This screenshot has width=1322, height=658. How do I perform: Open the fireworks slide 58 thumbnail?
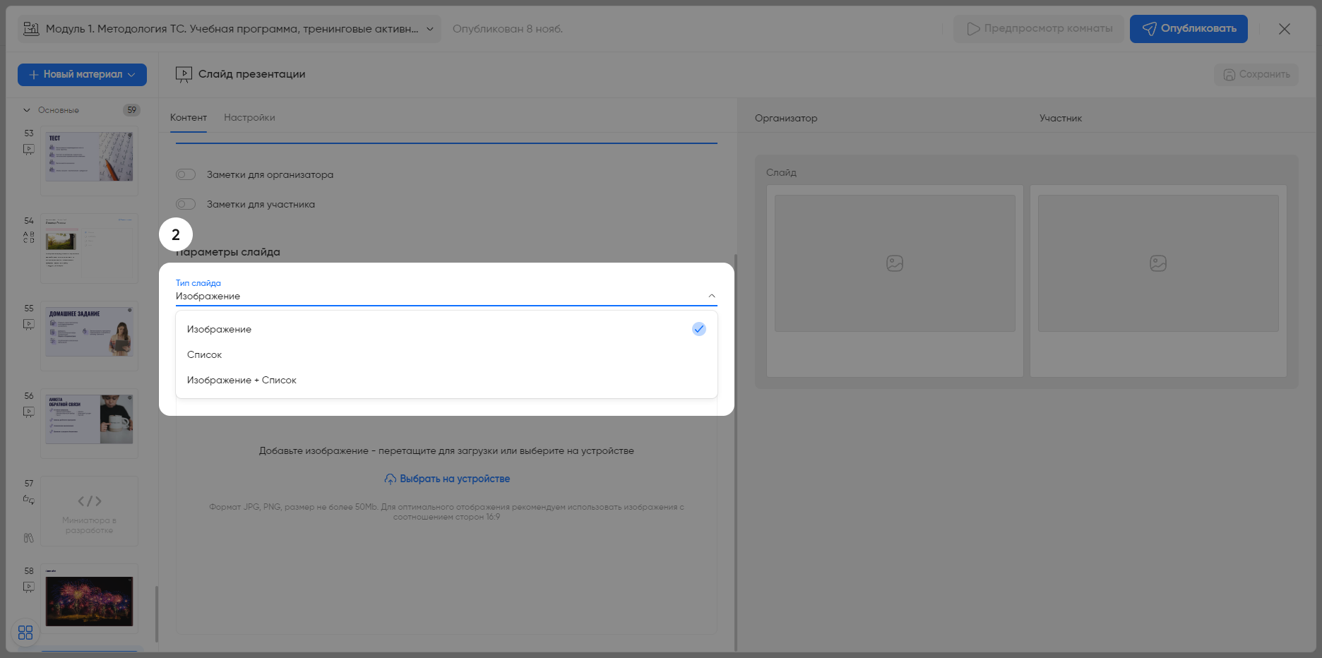tap(89, 601)
